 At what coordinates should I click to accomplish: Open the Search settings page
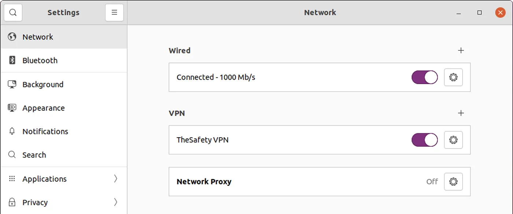(34, 155)
